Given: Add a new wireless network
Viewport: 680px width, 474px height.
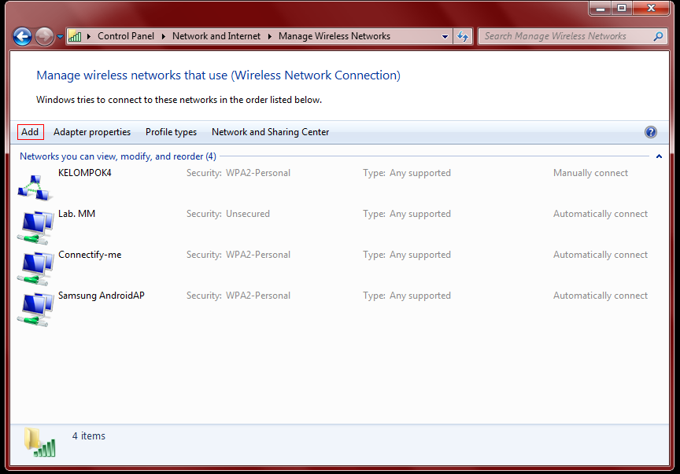Looking at the screenshot, I should click(x=31, y=132).
